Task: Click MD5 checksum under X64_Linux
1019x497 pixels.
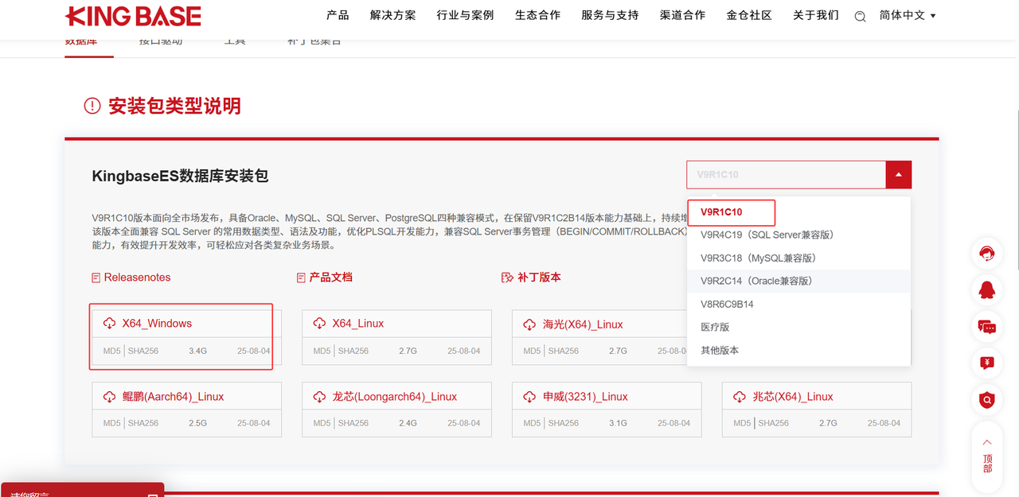Action: (322, 351)
